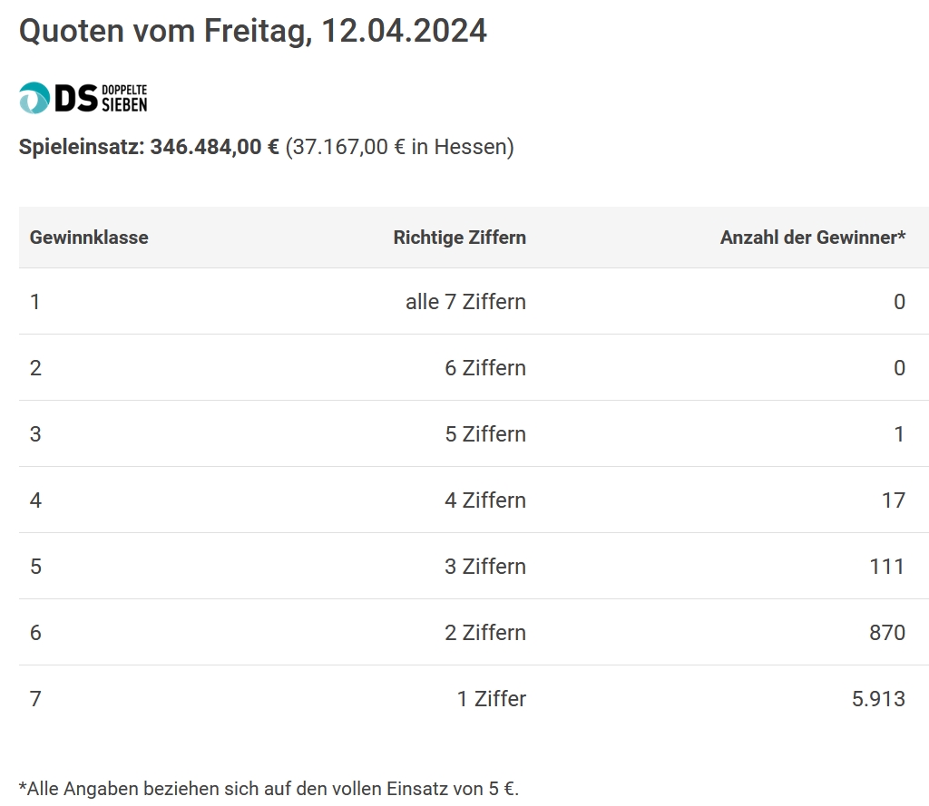Click the Doppelte Sieben logo
Viewport: 929px width, 806px height.
pos(83,98)
